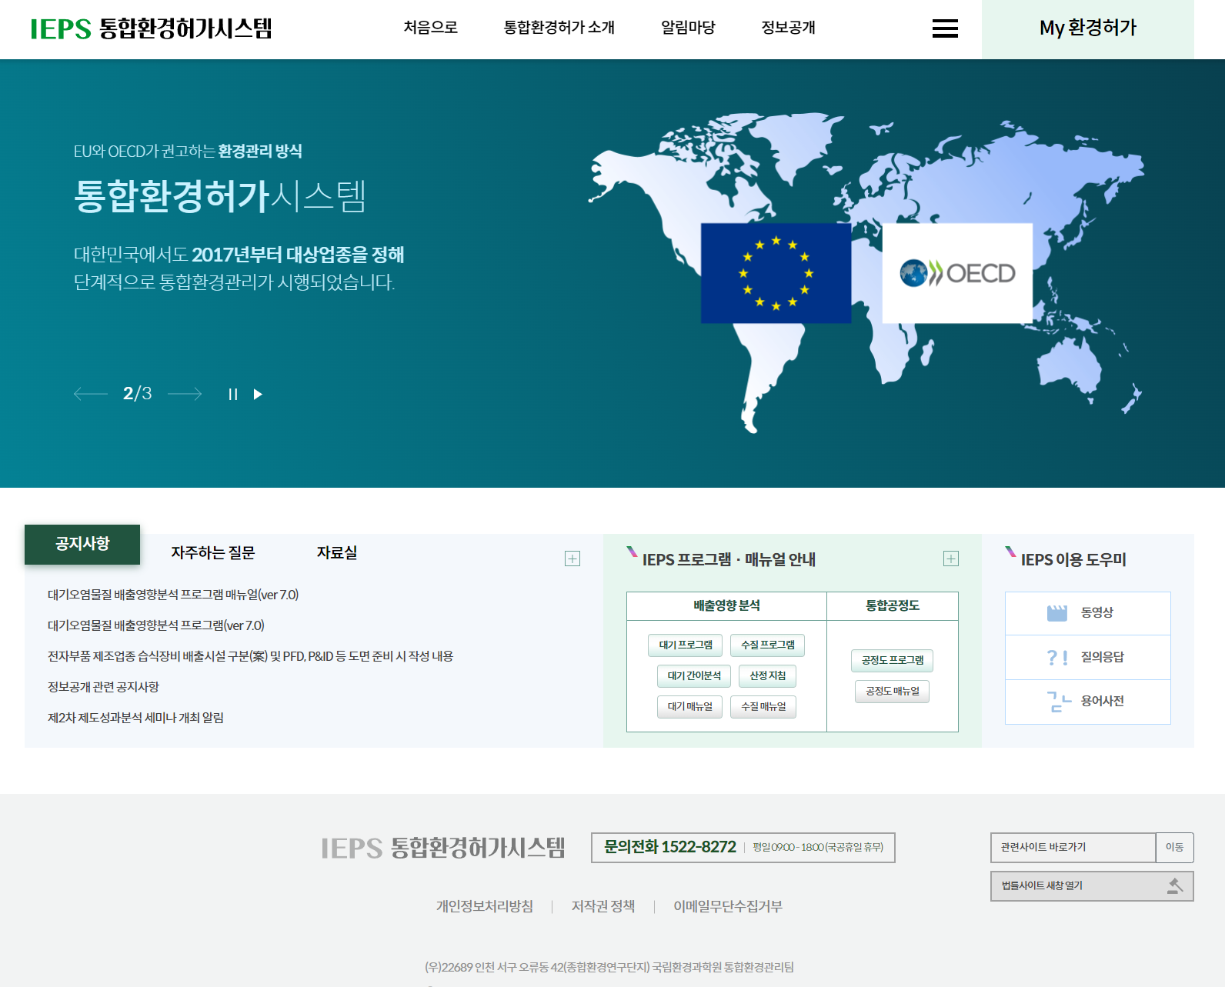
Task: Open the 정보공개 menu
Action: coord(788,28)
